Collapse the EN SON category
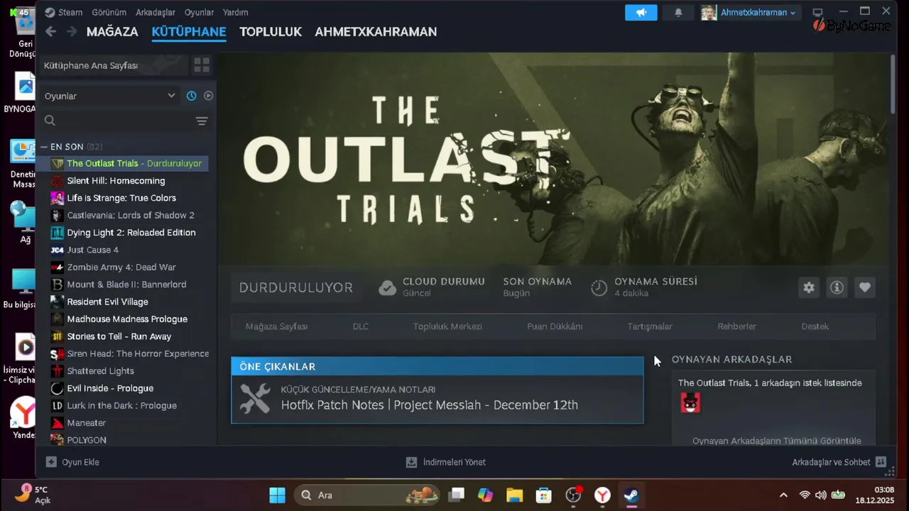909x511 pixels. tap(44, 147)
